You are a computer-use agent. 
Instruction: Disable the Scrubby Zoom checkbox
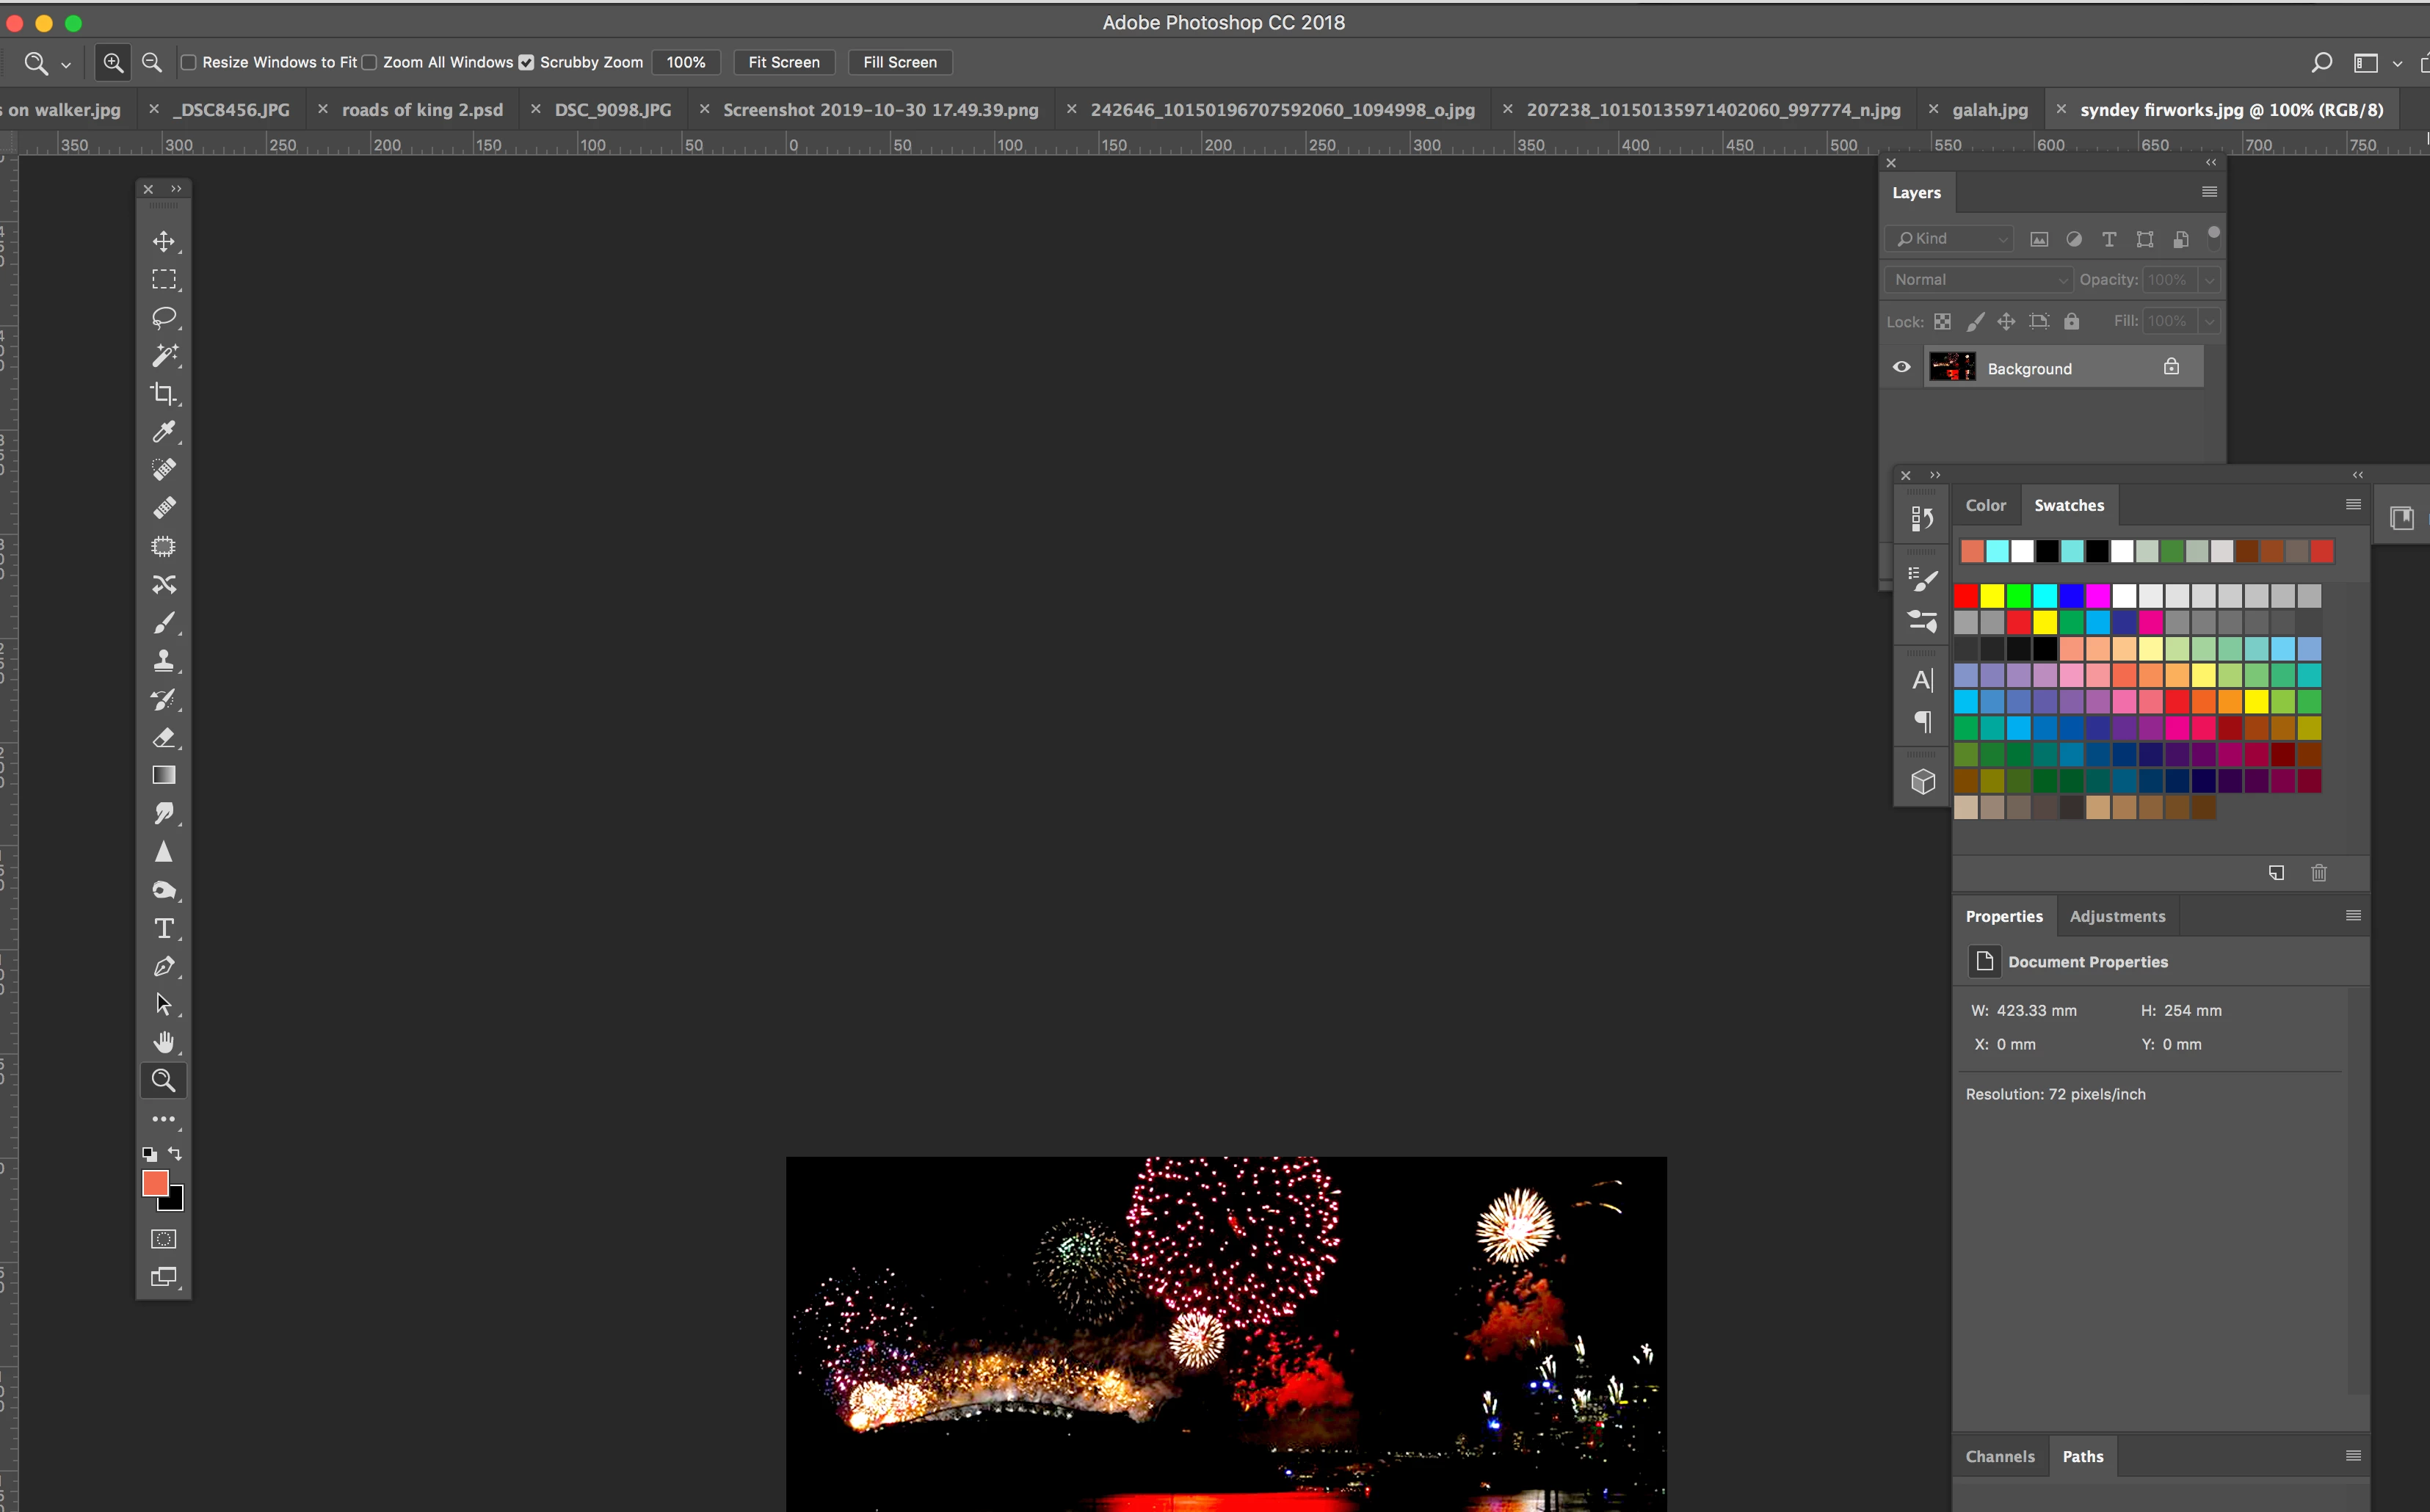point(526,62)
